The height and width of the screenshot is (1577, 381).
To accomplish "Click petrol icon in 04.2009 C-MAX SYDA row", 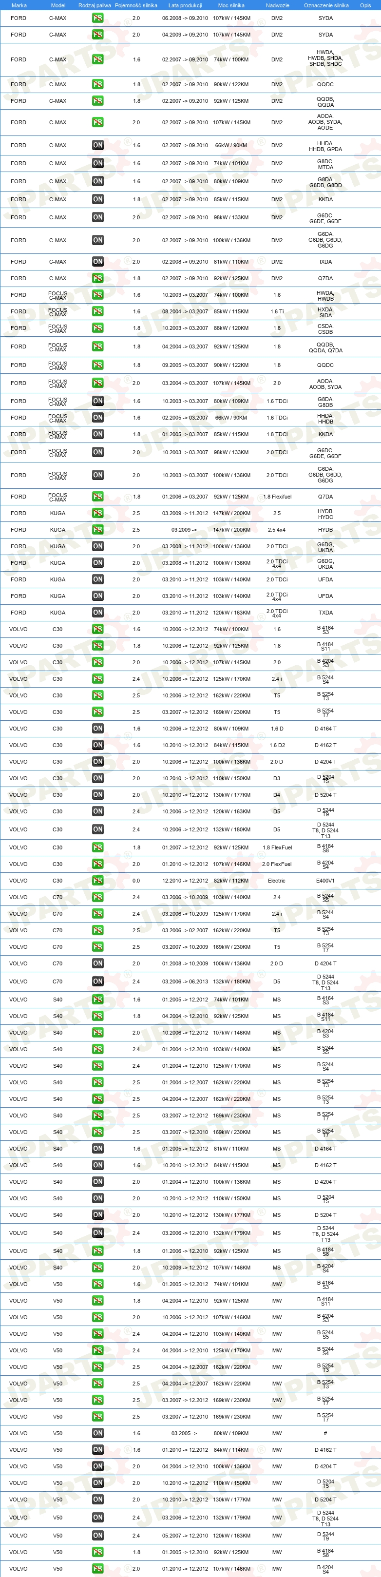I will 98,35.
